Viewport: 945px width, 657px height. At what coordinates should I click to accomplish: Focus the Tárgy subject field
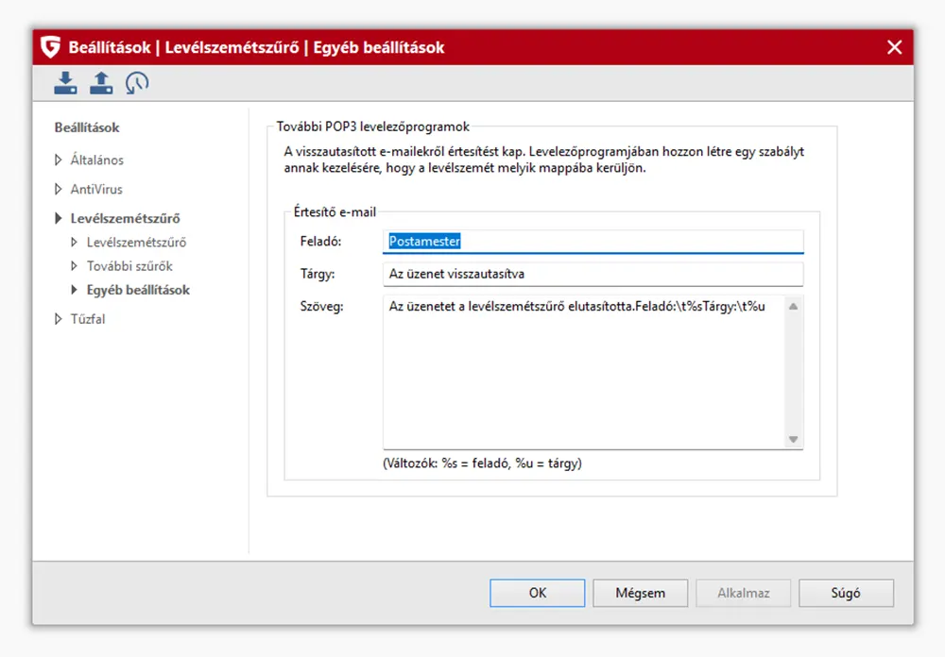[x=593, y=274]
